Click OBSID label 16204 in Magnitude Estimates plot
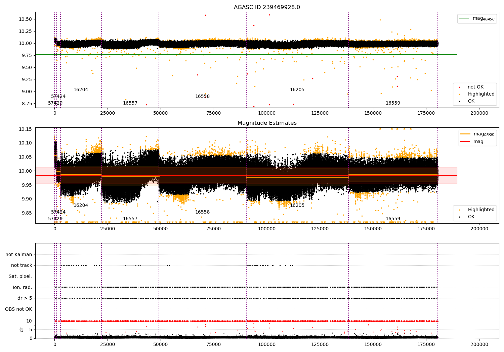Viewport: 504px width, 352px height. [x=81, y=206]
